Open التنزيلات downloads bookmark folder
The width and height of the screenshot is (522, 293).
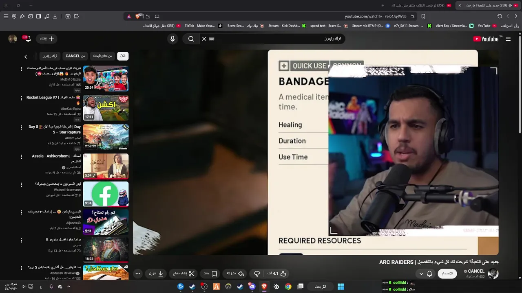click(510, 26)
